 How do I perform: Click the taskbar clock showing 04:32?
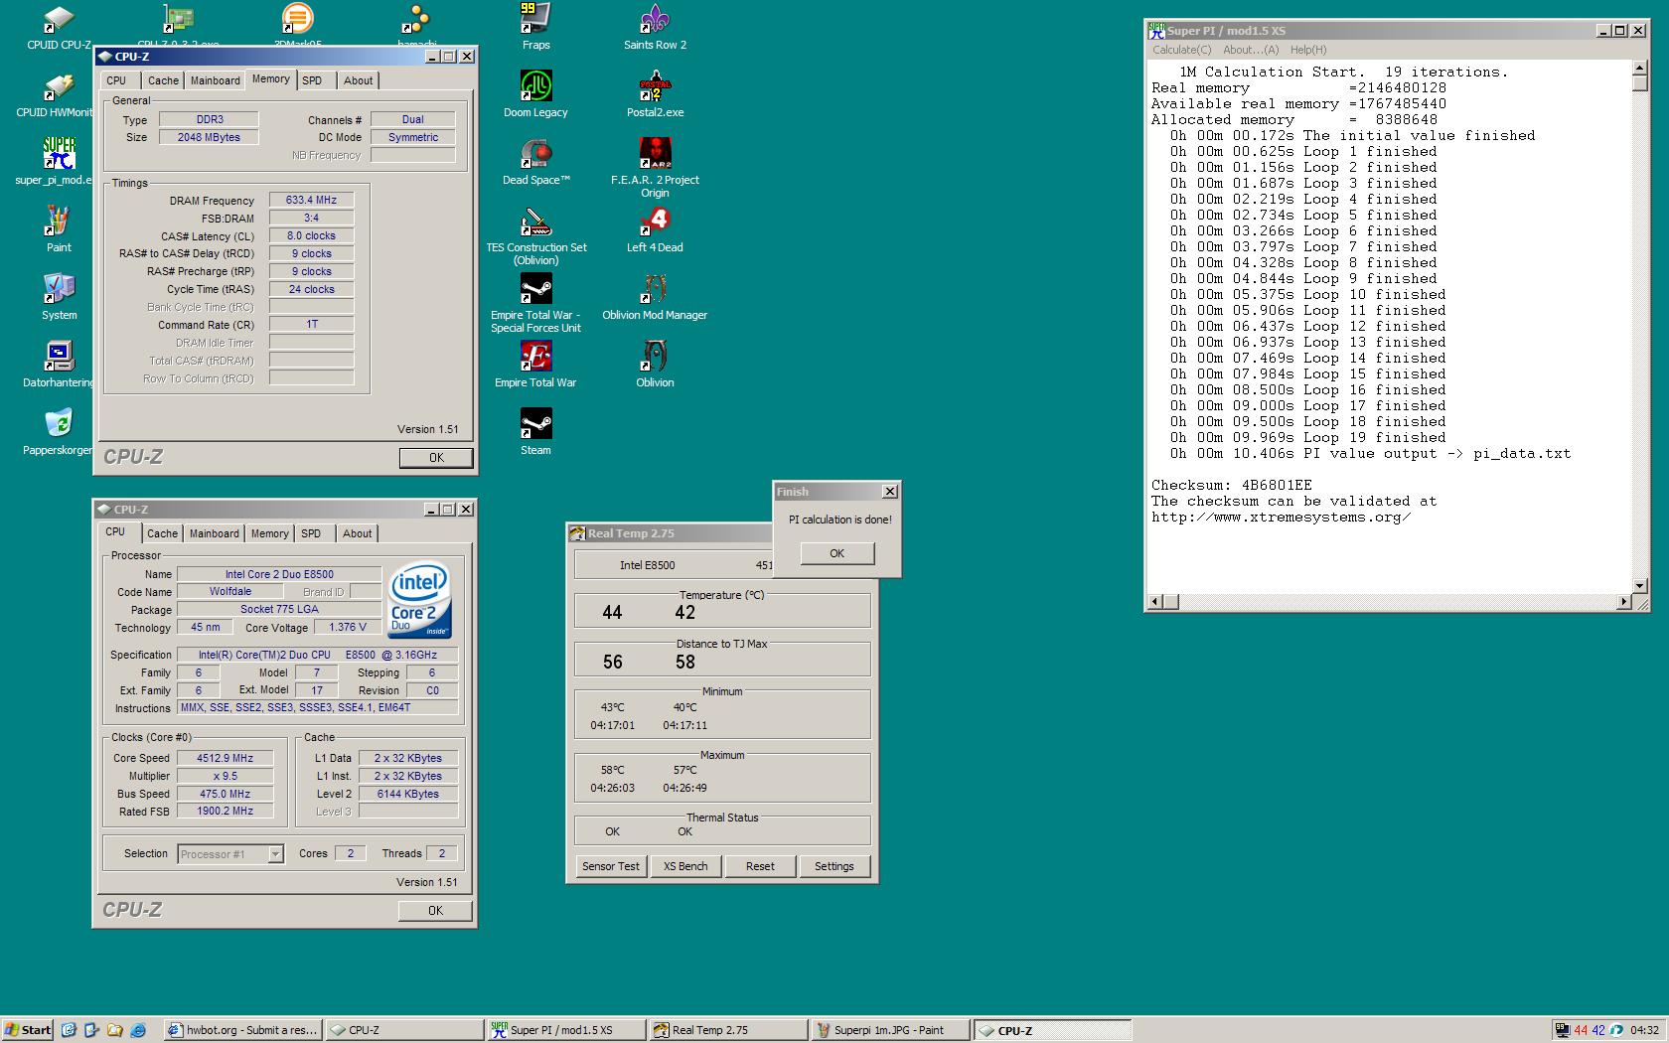point(1644,1030)
